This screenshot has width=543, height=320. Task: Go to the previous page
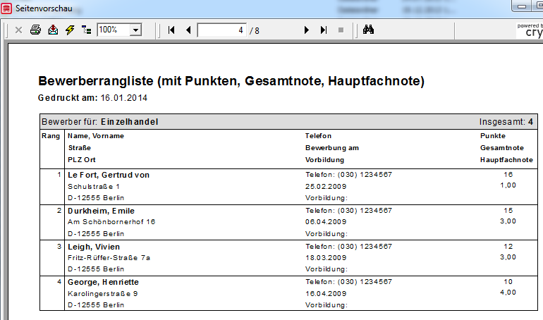(188, 30)
